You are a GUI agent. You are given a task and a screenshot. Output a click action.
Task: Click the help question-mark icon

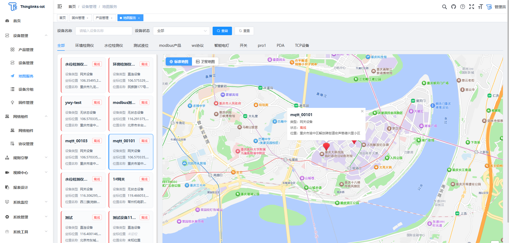463,7
